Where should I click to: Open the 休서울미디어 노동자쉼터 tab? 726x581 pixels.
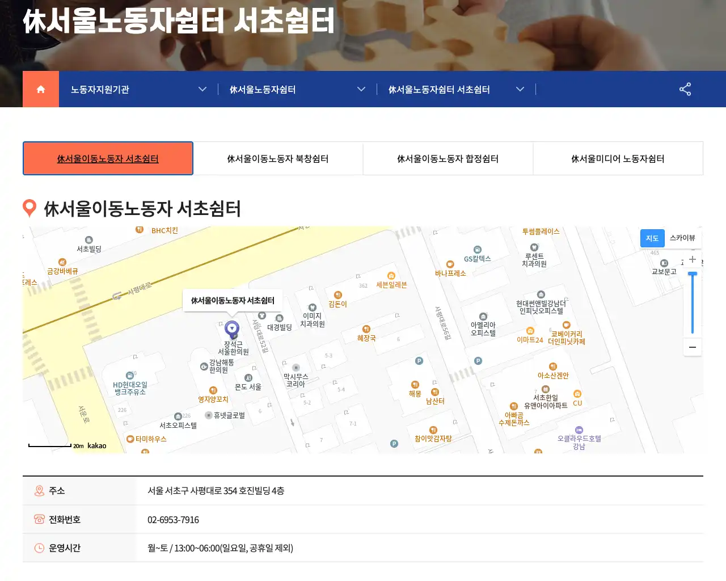[x=618, y=159]
